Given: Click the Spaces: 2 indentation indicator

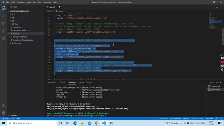Looking at the screenshot, I should pyautogui.click(x=187, y=119).
